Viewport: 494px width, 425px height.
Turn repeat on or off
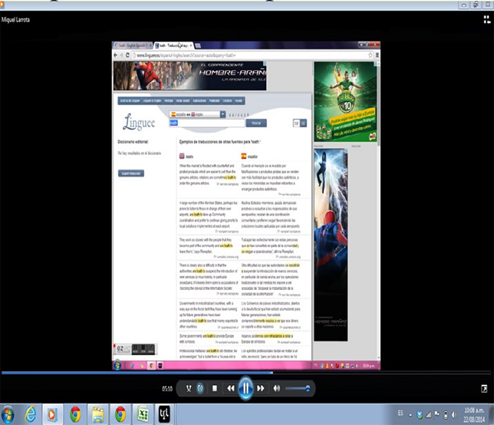pyautogui.click(x=200, y=389)
